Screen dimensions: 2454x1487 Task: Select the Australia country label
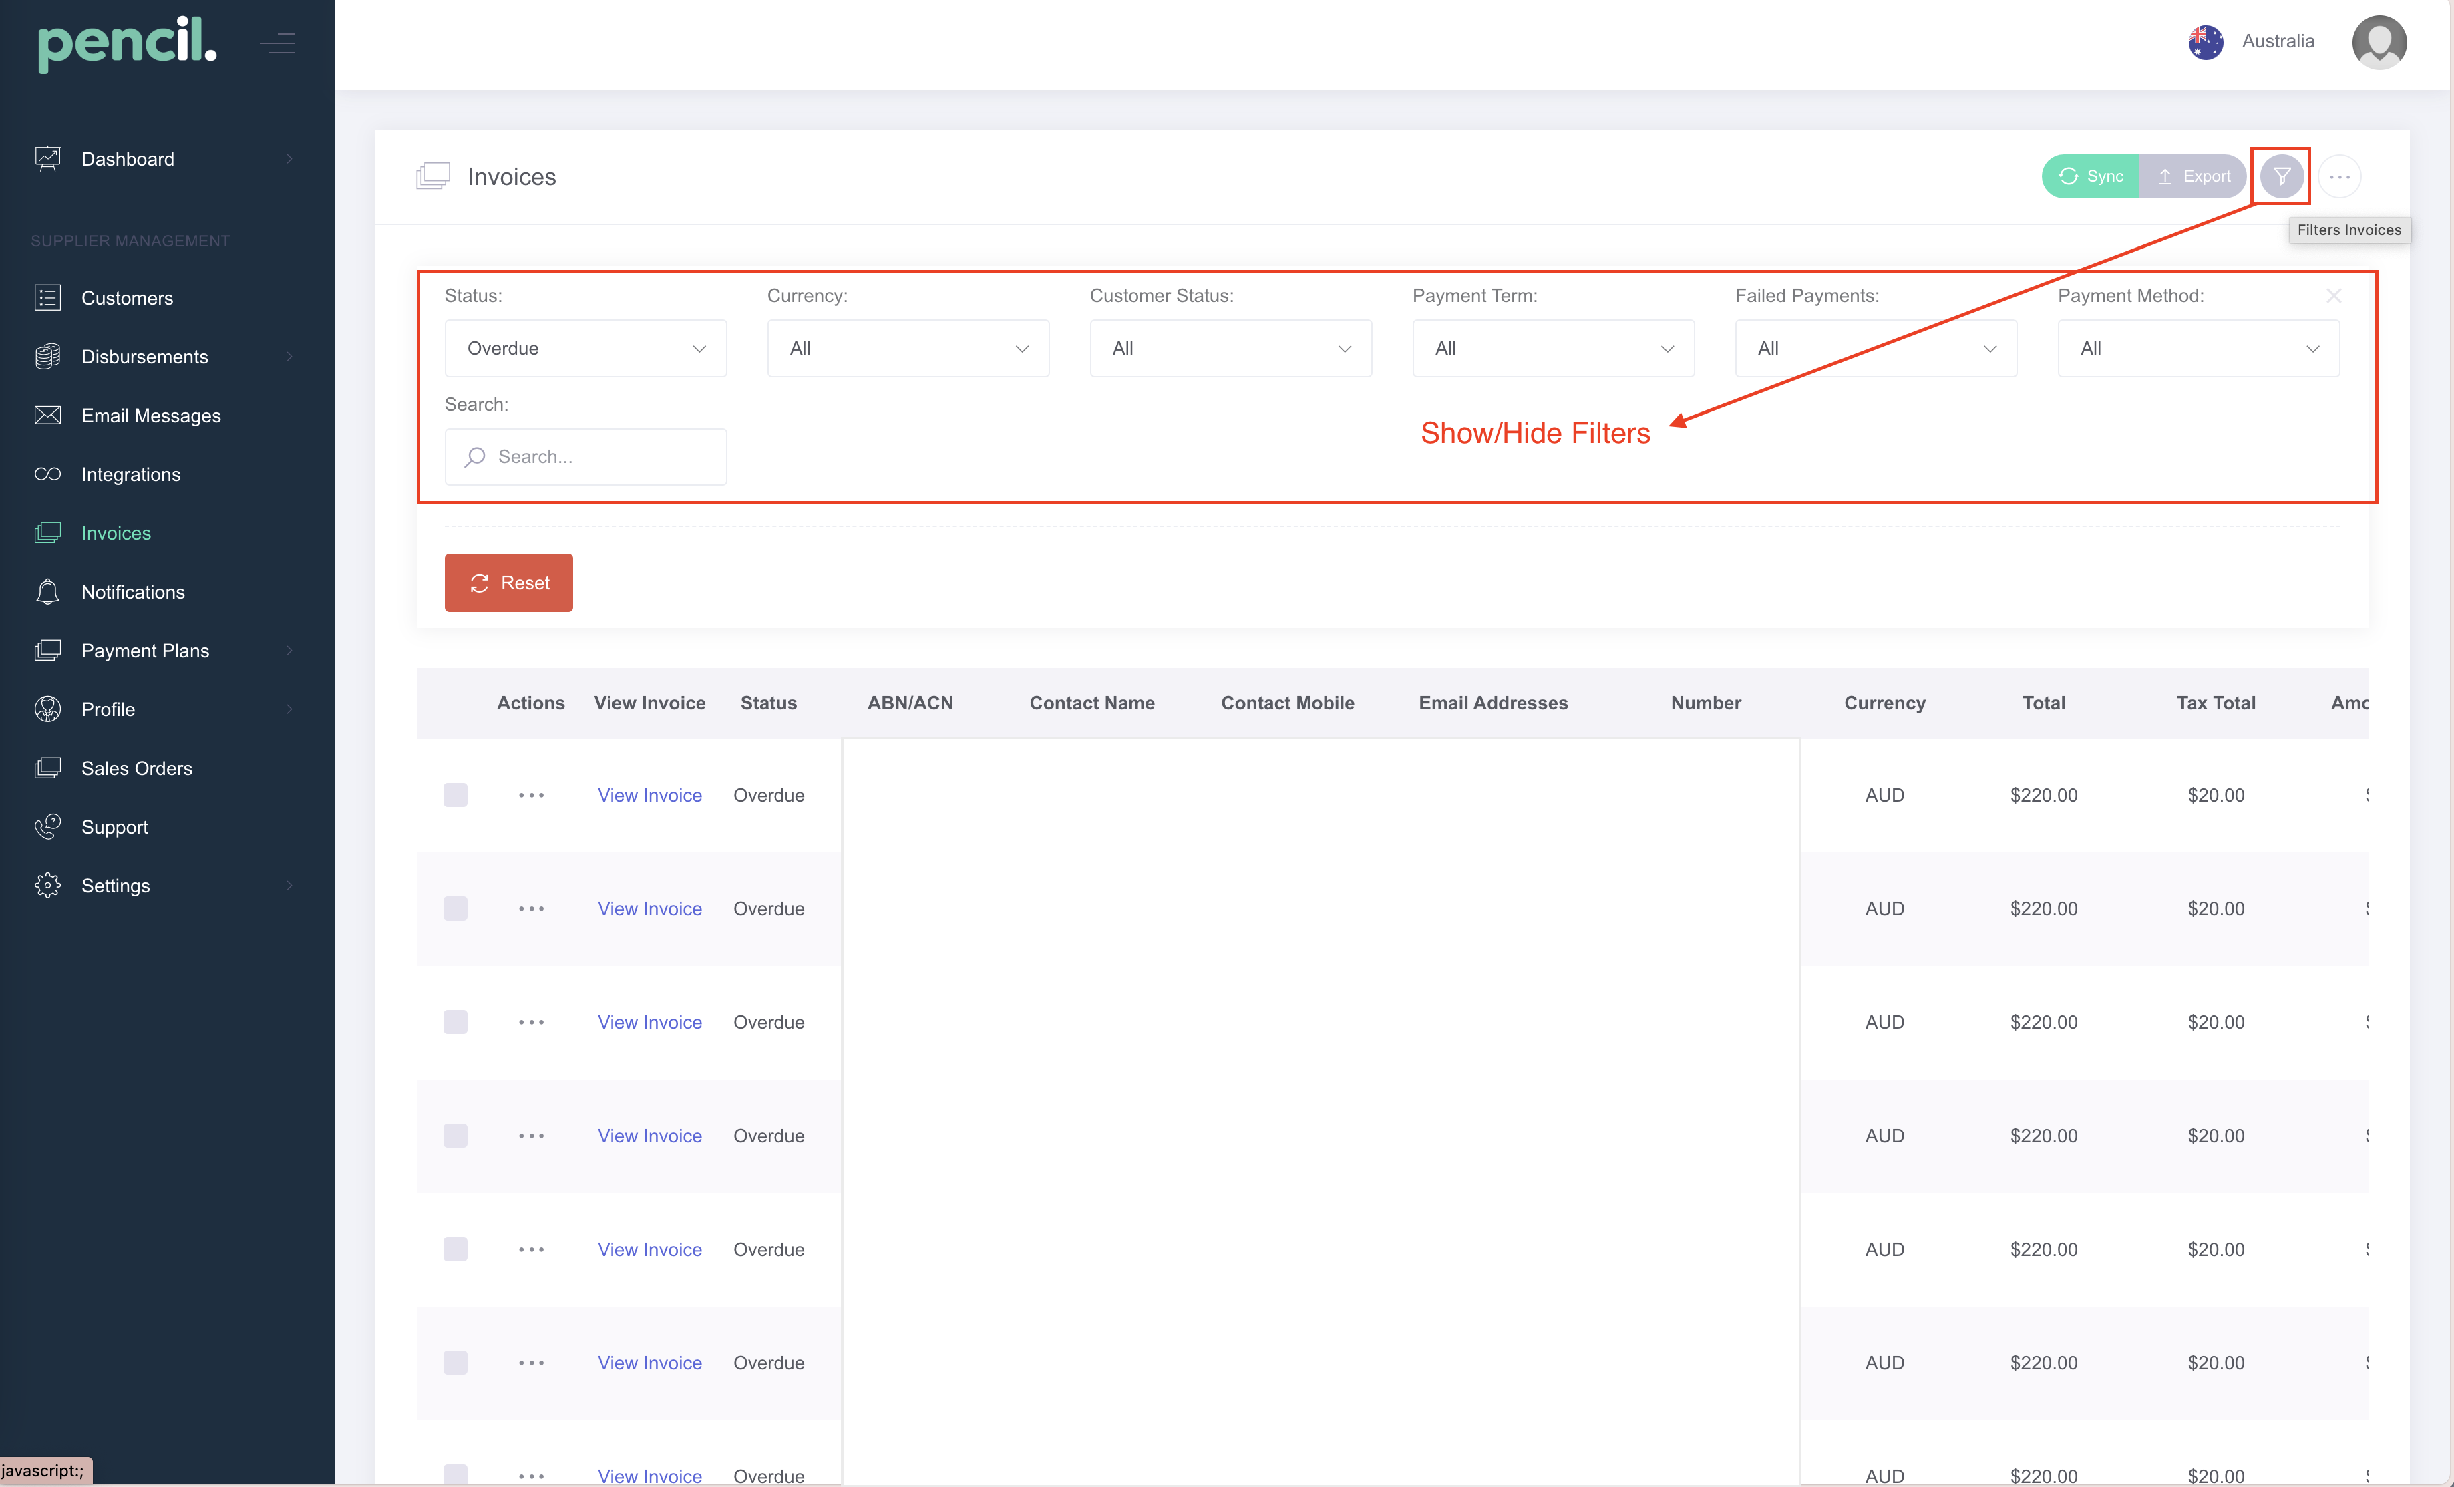click(2278, 42)
